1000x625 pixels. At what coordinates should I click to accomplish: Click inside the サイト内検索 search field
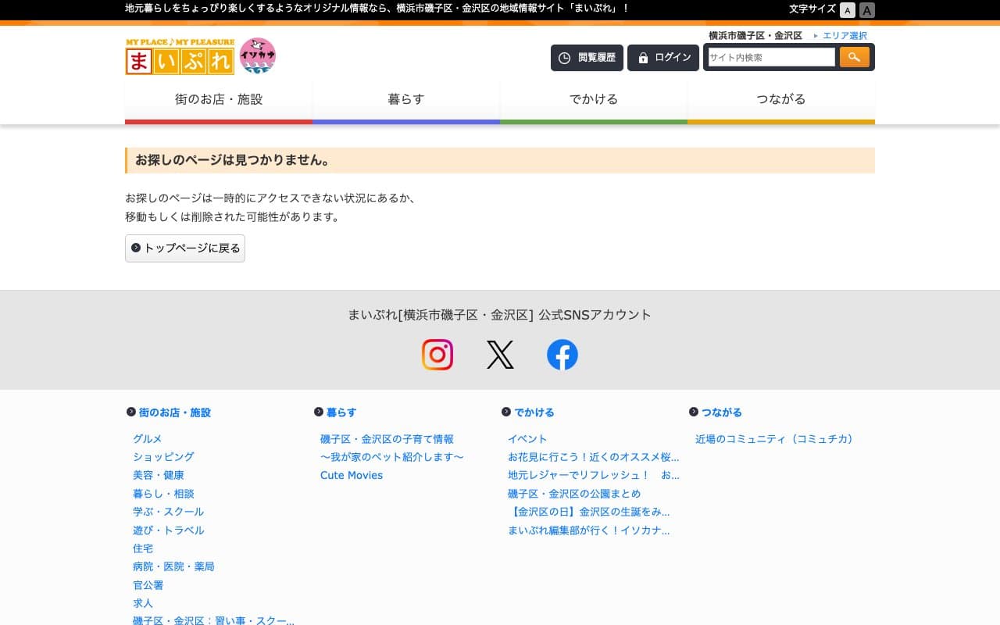[770, 57]
